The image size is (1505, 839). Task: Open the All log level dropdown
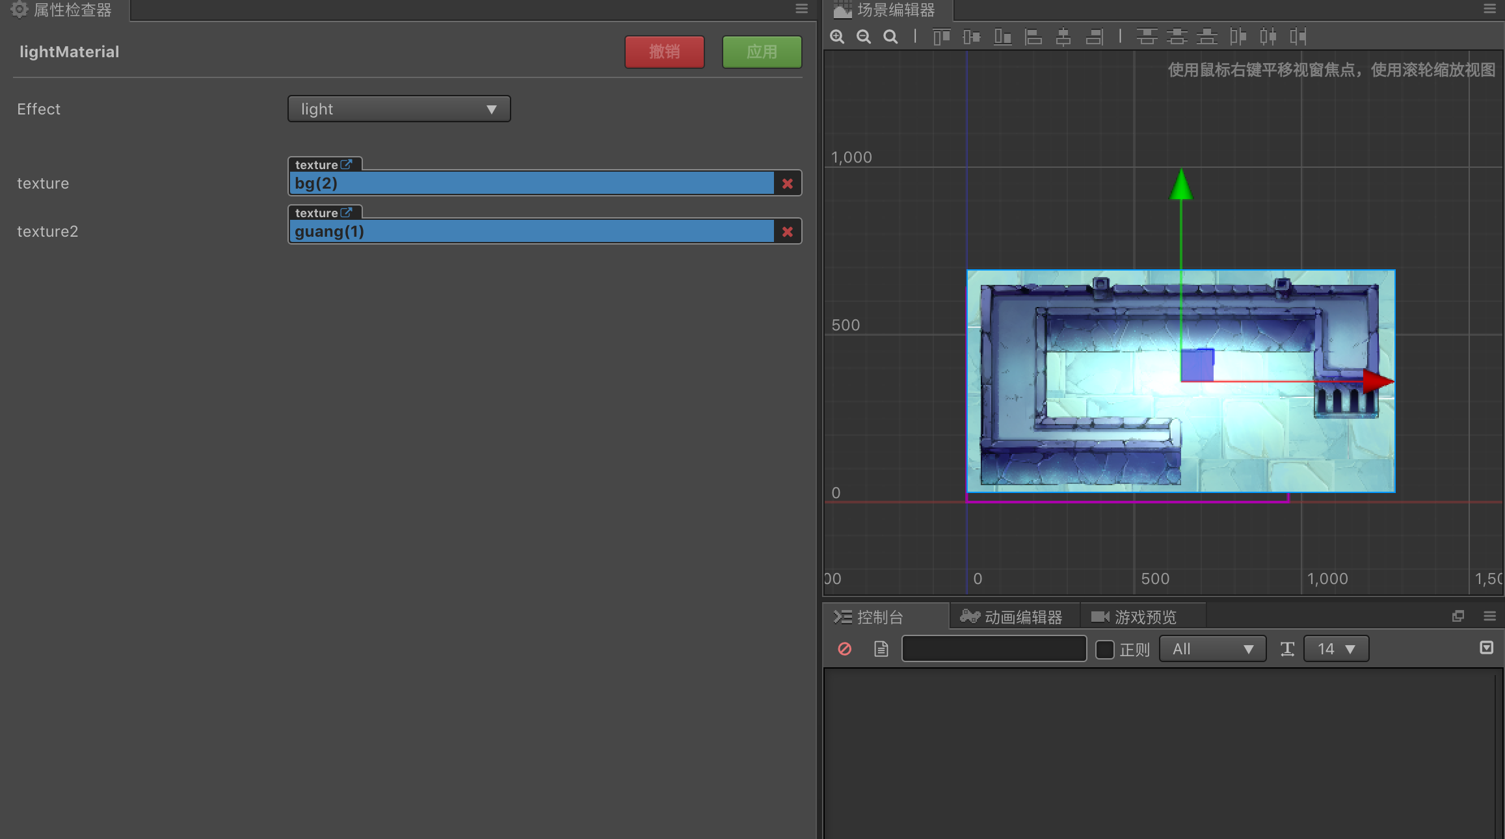[1212, 648]
